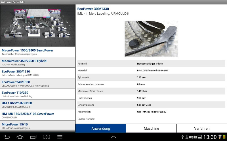Open the hockey stick product photo
This screenshot has height=141, width=227.
pyautogui.click(x=151, y=39)
